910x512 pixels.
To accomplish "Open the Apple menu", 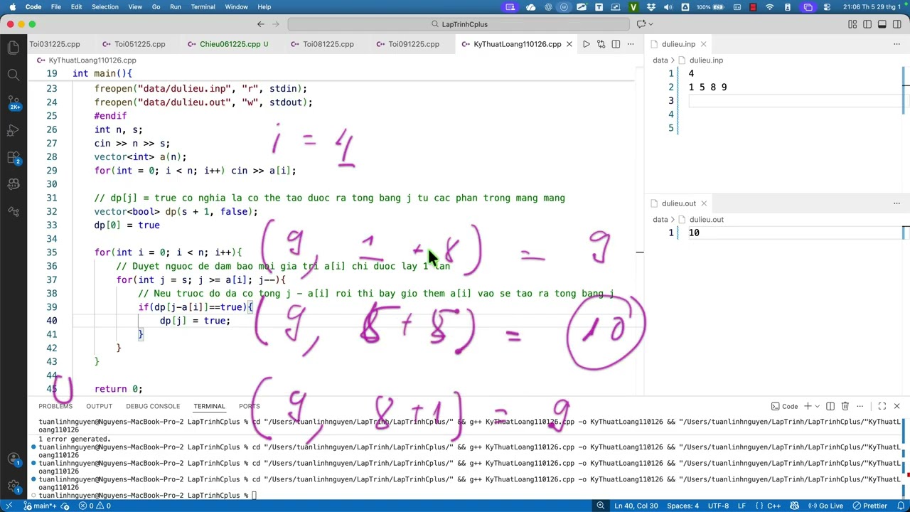I will point(12,7).
